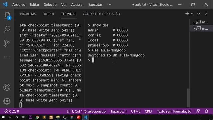The height and width of the screenshot is (120, 213).
Task: Click the 'local' database row
Action: point(108,40)
